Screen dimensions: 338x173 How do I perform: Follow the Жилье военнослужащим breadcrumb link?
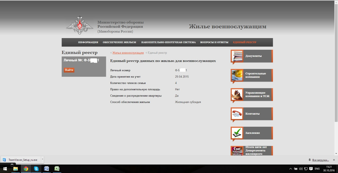[x=128, y=53]
